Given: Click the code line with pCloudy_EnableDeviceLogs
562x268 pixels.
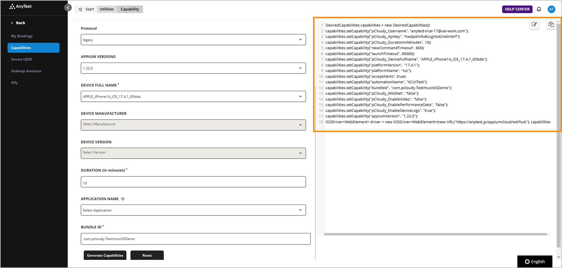Looking at the screenshot, I should point(380,111).
